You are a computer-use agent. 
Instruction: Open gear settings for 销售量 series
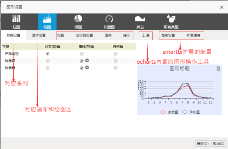(x=87, y=67)
